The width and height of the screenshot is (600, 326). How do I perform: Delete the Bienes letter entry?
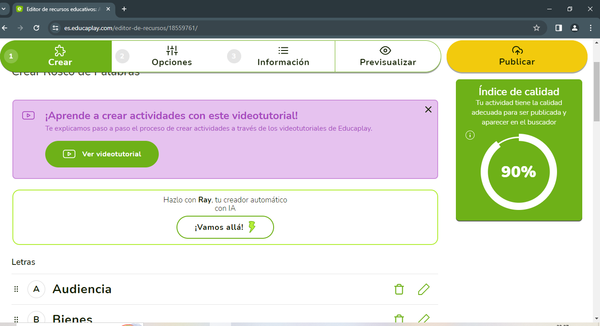coord(399,318)
